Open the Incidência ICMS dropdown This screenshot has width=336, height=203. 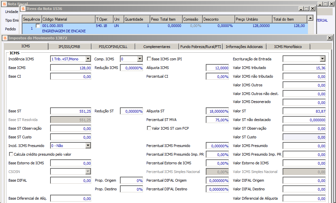[88, 59]
